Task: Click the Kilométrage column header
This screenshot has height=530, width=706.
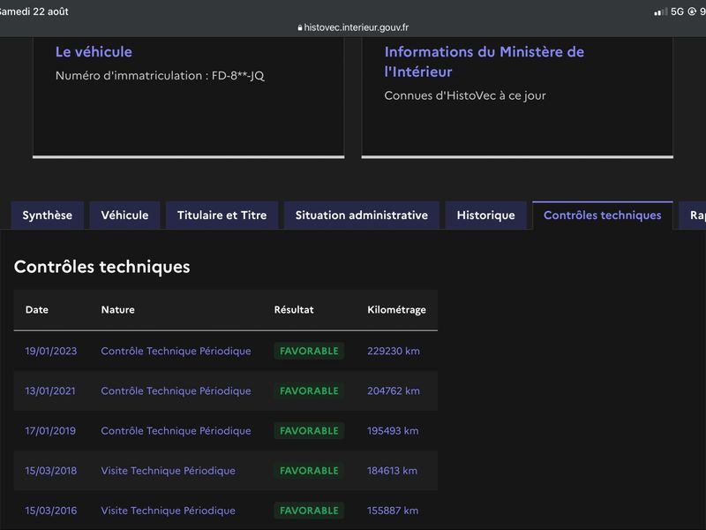Action: tap(396, 310)
